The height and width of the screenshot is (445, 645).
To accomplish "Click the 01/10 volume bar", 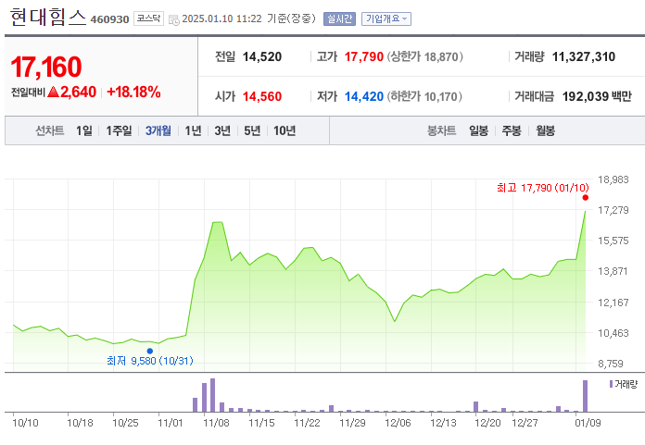I will click(586, 396).
